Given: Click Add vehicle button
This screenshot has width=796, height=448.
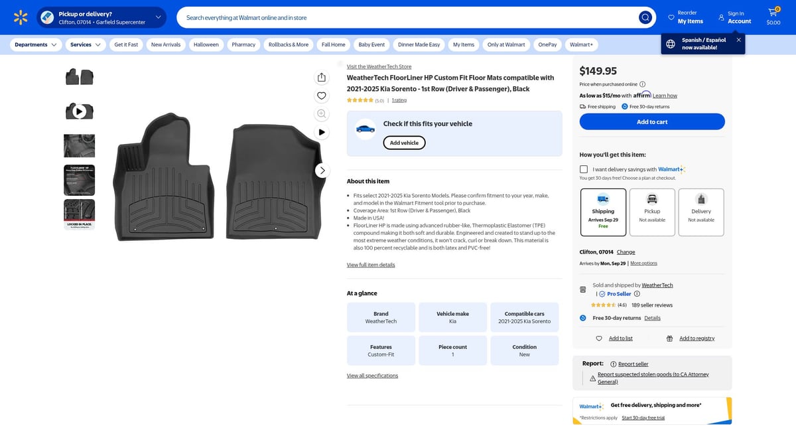Looking at the screenshot, I should [404, 143].
